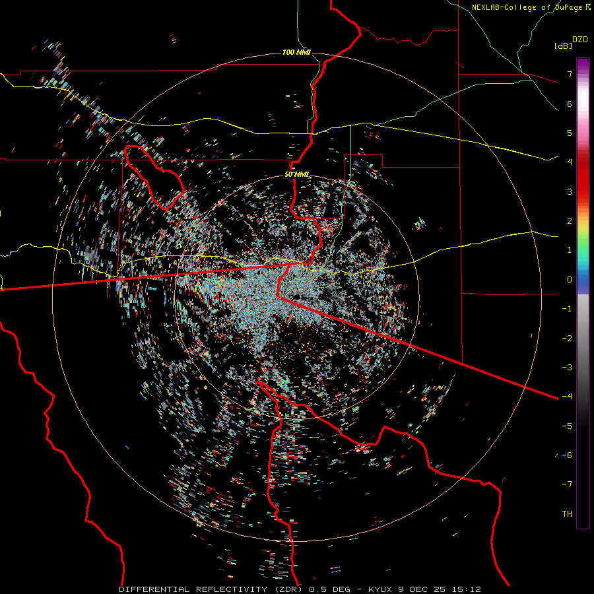Viewport: 594px width, 594px height.
Task: Click the ZDR color scale bar
Action: pos(583,293)
